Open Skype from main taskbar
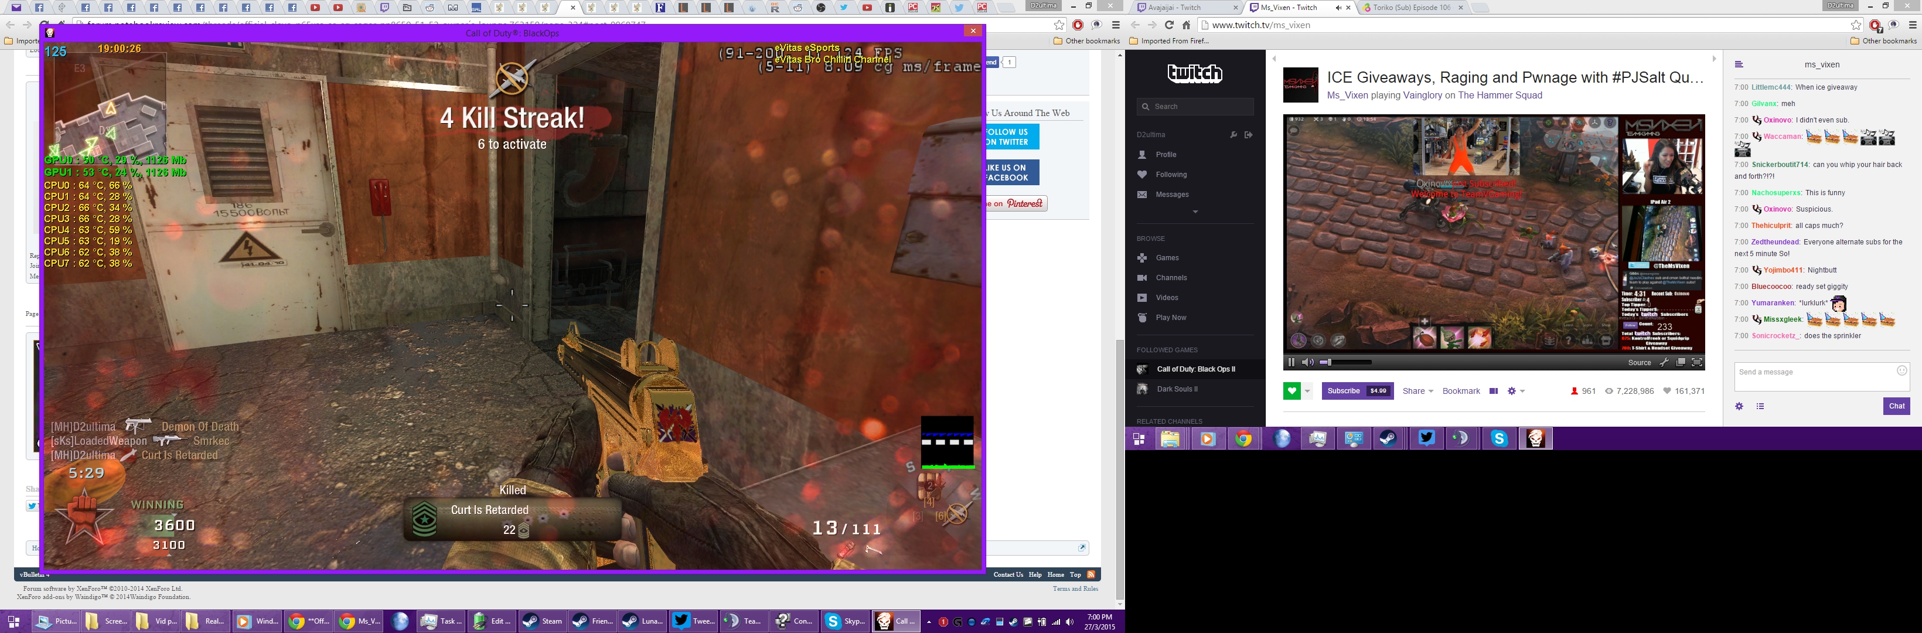1922x633 pixels. (x=846, y=621)
